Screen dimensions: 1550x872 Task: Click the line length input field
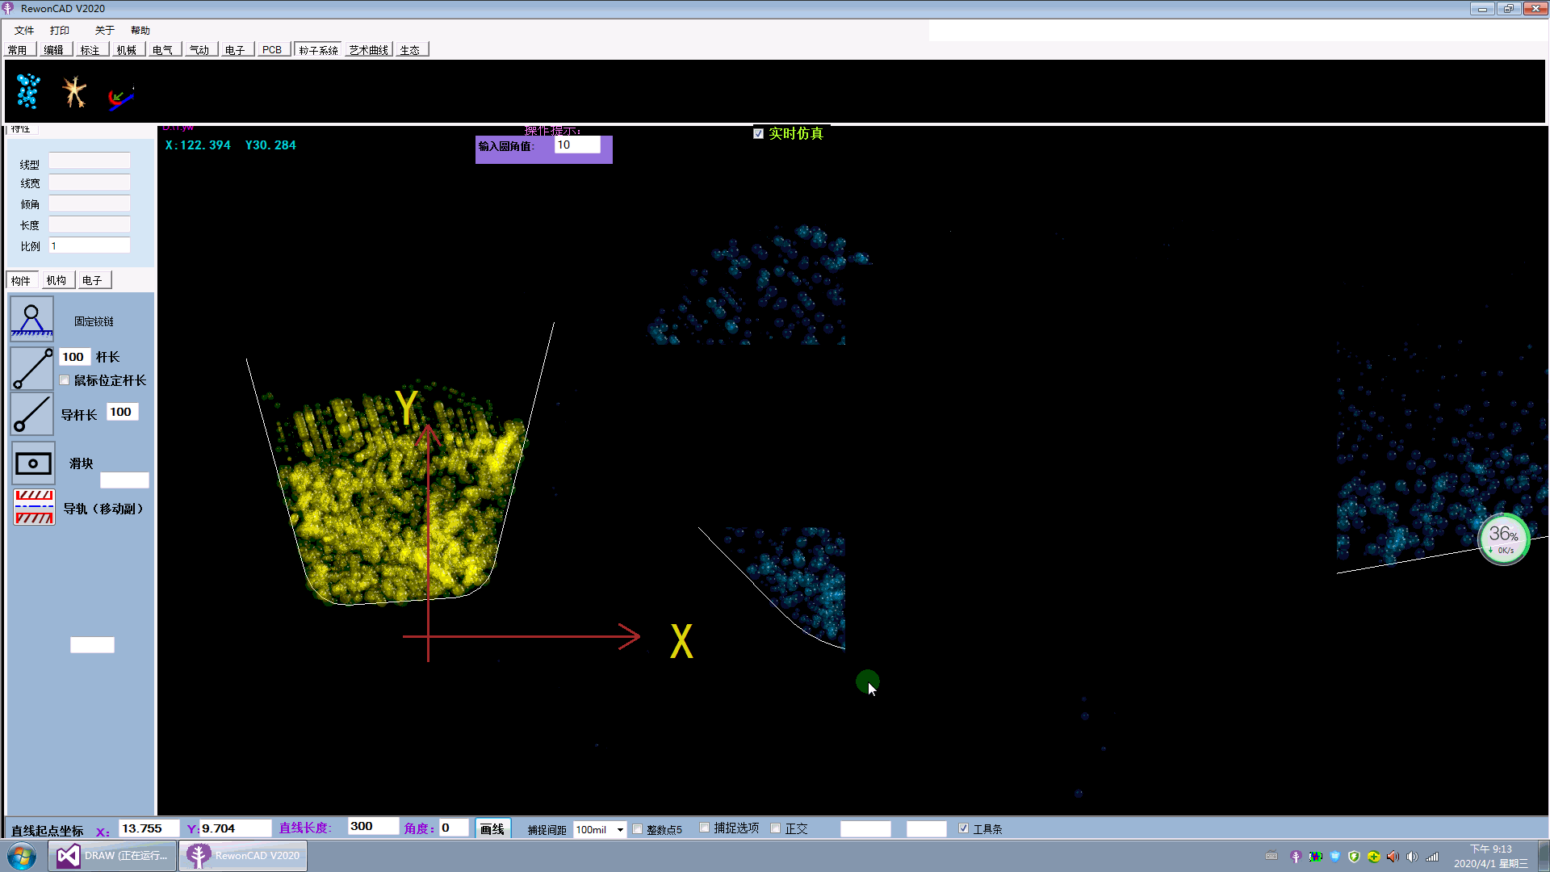tap(372, 827)
